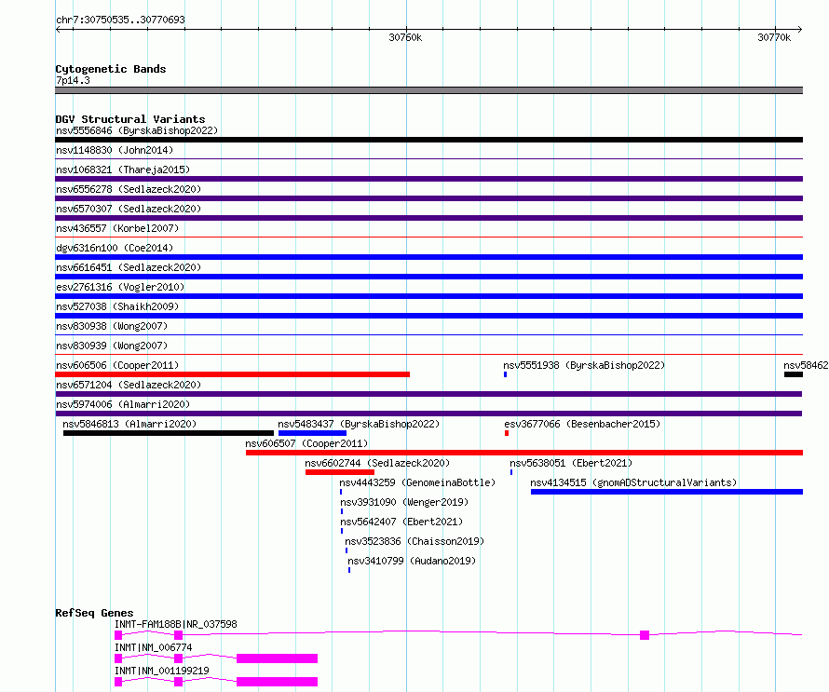Select the large last exon of INMT NM_006774
The height and width of the screenshot is (692, 829).
click(277, 658)
